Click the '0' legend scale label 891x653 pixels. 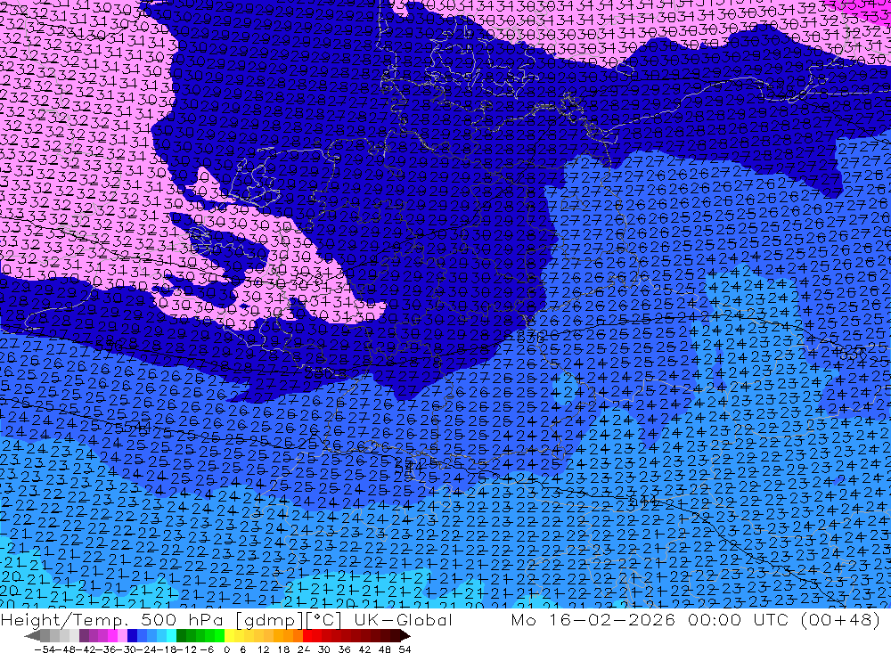pyautogui.click(x=226, y=649)
